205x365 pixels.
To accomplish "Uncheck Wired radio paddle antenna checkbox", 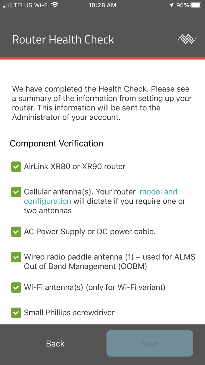I will pyautogui.click(x=16, y=257).
